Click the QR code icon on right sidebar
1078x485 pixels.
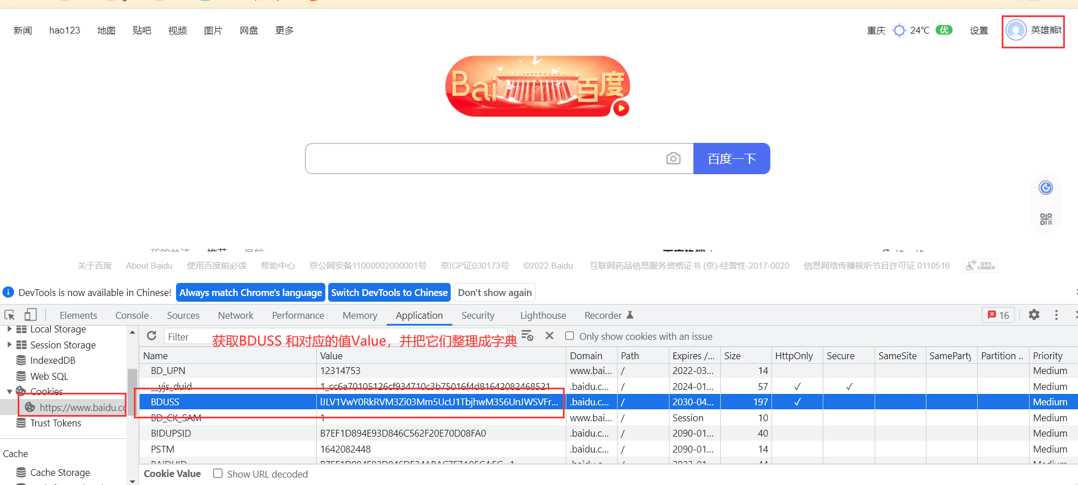[x=1046, y=219]
